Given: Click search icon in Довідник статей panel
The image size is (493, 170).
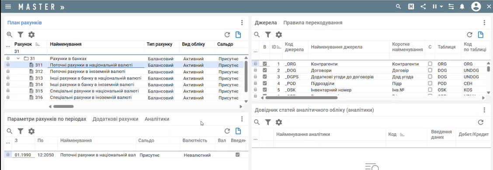Looking at the screenshot, I should pos(257,122).
